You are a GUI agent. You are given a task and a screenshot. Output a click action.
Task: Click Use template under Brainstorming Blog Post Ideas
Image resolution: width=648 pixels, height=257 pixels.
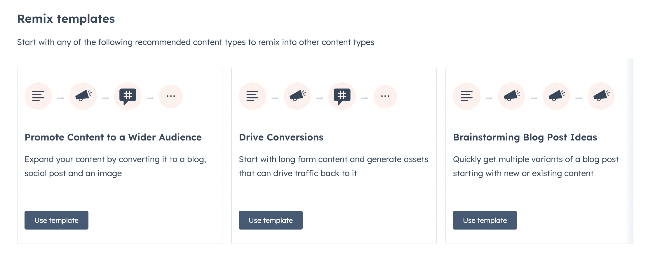point(485,220)
